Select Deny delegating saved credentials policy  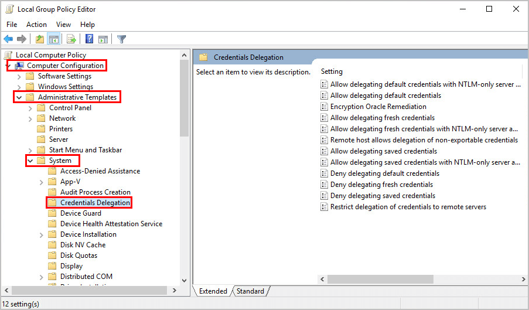tap(383, 196)
